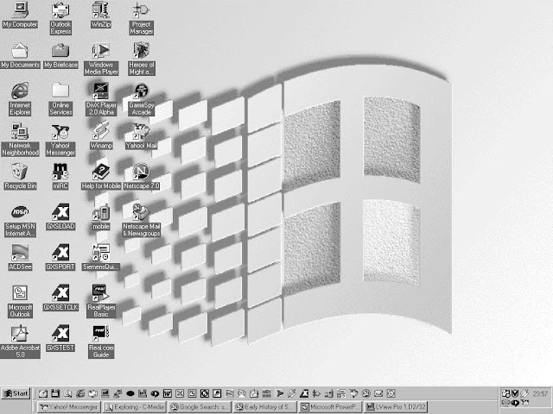This screenshot has height=414, width=553.
Task: Click the floppy disk Quick Launch icon
Action: click(x=55, y=393)
